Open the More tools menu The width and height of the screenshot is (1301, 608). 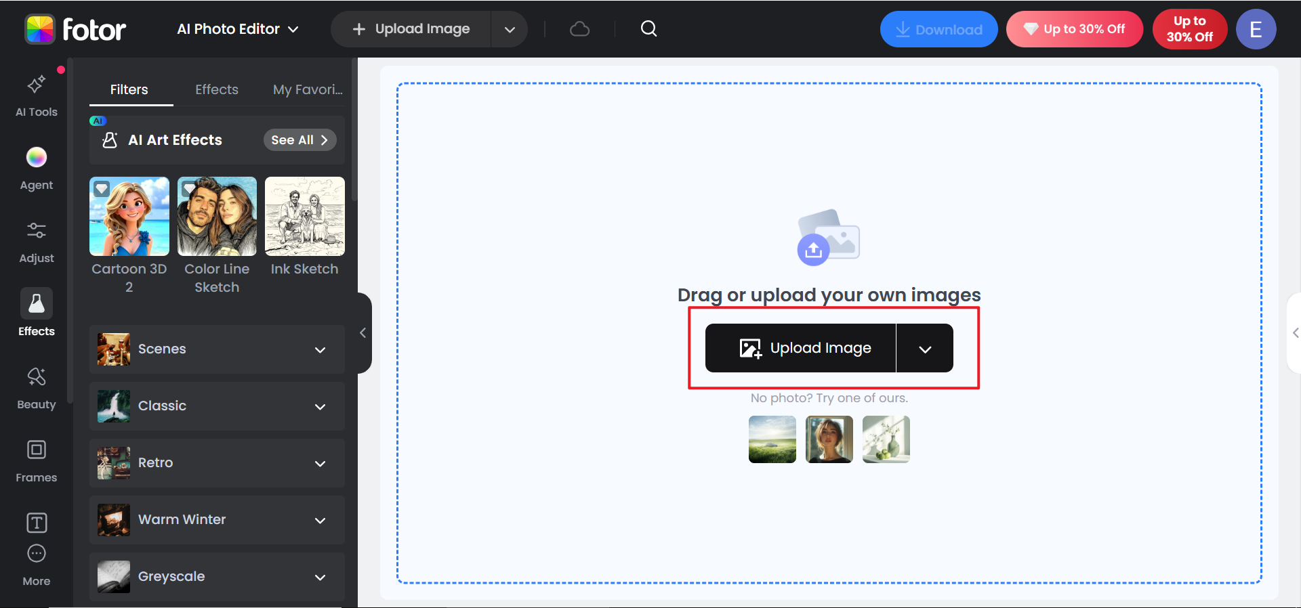click(x=37, y=565)
